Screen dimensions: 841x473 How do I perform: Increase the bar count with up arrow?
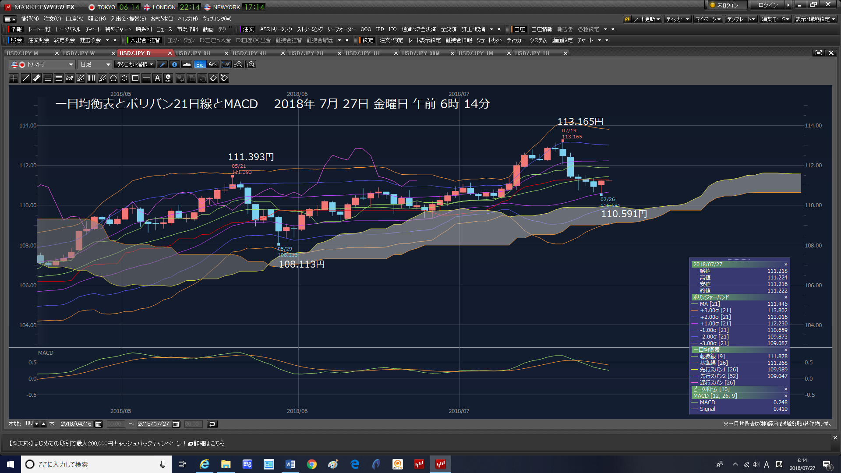click(43, 424)
